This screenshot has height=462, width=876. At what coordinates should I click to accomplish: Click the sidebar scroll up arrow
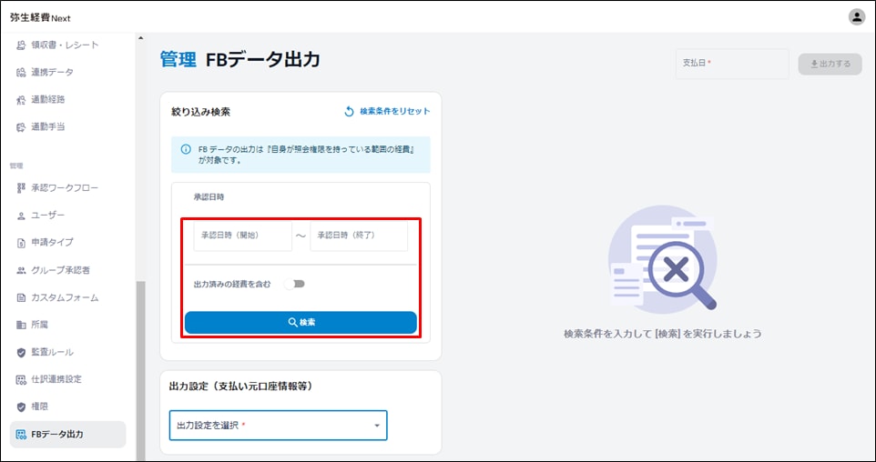[140, 38]
